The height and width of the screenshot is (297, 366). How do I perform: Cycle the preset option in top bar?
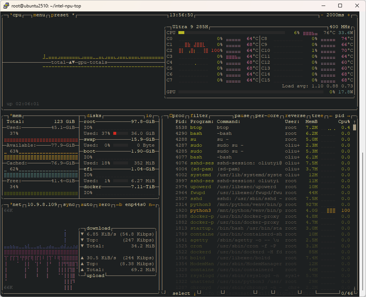tap(60, 15)
